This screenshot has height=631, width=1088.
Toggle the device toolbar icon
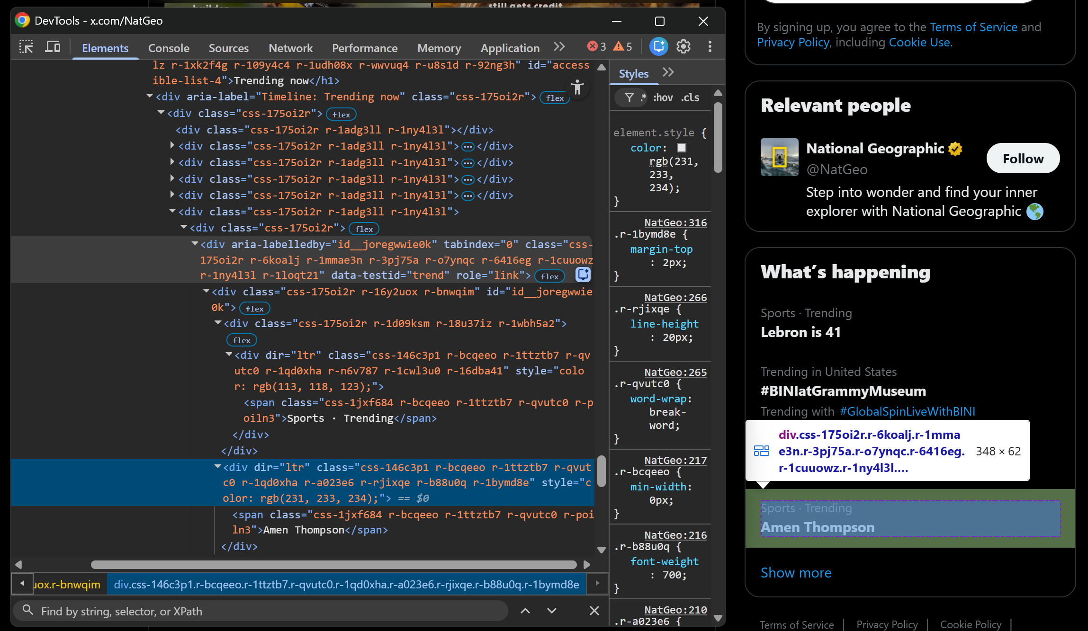[53, 47]
